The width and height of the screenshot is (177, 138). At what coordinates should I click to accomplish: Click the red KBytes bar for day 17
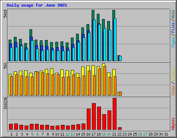click(94, 117)
